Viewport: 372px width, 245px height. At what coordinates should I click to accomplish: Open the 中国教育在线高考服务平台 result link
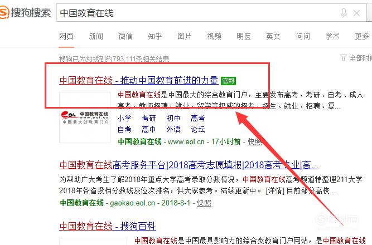click(x=189, y=165)
